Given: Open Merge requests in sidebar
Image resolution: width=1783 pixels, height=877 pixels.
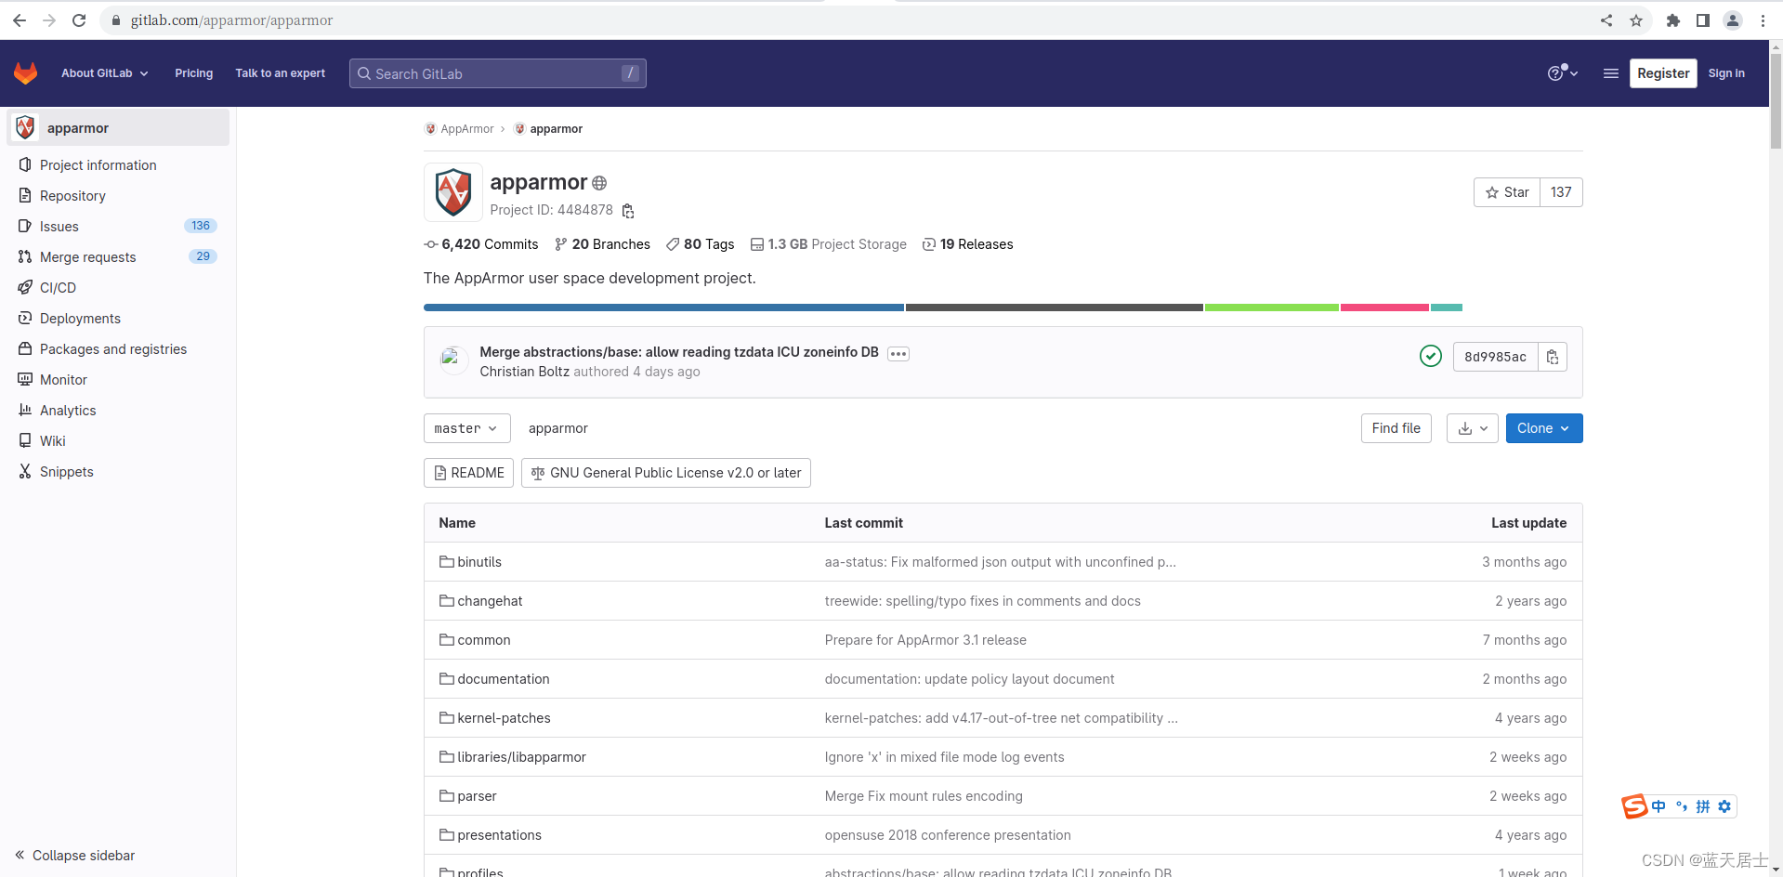Looking at the screenshot, I should pos(118,257).
